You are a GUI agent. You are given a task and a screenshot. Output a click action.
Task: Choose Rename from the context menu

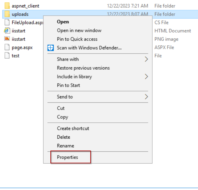[66, 146]
